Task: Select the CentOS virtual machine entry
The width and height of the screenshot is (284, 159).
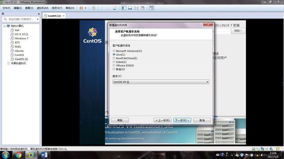Action: pos(19,55)
